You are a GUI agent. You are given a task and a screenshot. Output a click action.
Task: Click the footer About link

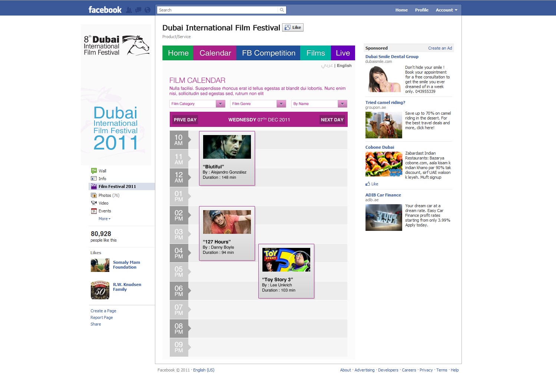[345, 370]
